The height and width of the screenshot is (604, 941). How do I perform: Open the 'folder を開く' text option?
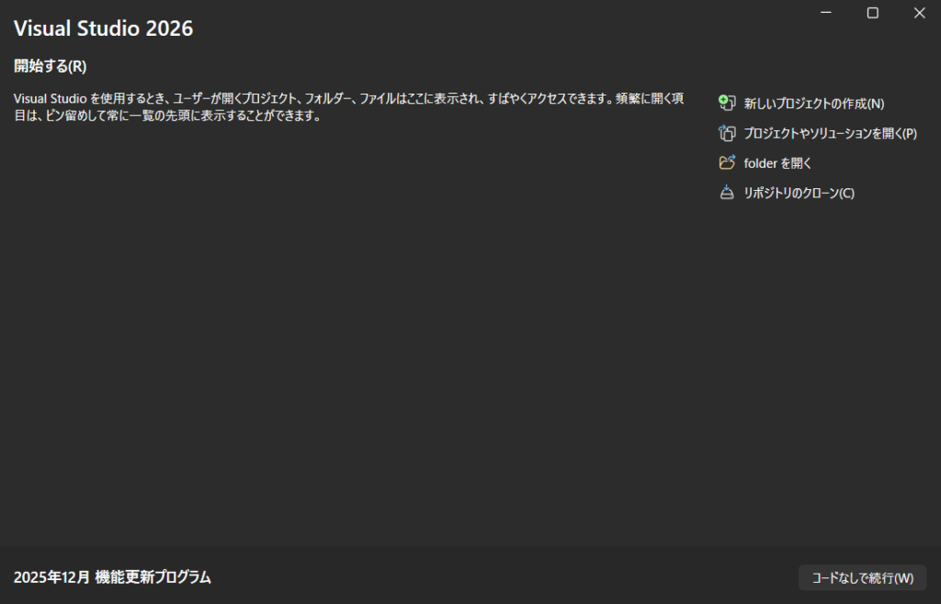coord(777,163)
